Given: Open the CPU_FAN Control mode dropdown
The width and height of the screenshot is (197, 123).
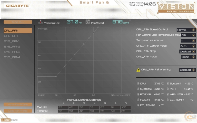Looking at the screenshot, I should point(188,46).
